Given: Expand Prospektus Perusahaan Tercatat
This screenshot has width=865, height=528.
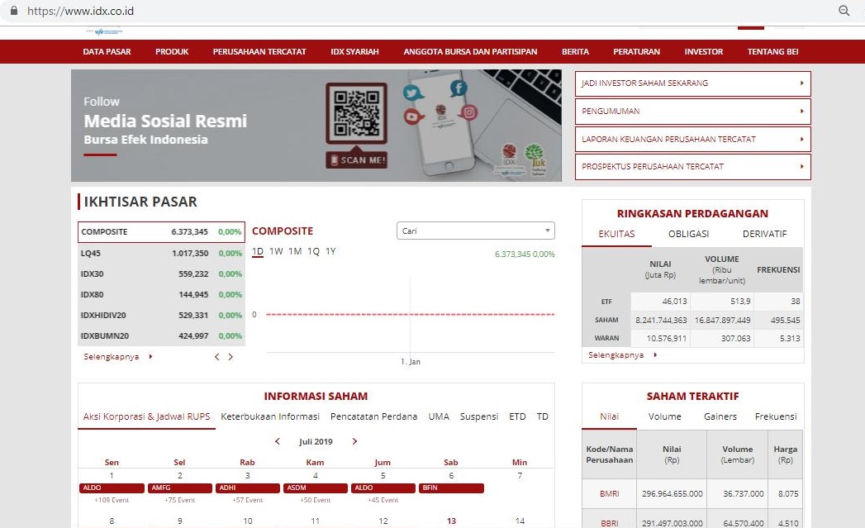Looking at the screenshot, I should coord(693,167).
